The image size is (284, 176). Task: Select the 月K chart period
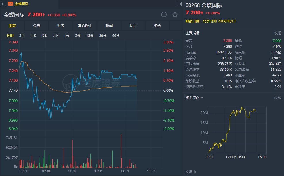(56, 35)
